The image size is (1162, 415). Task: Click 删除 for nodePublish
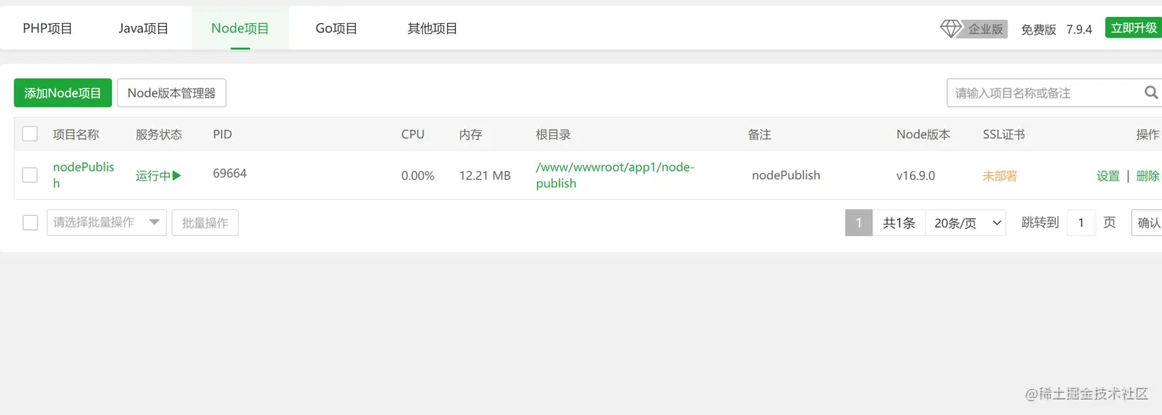coord(1147,176)
